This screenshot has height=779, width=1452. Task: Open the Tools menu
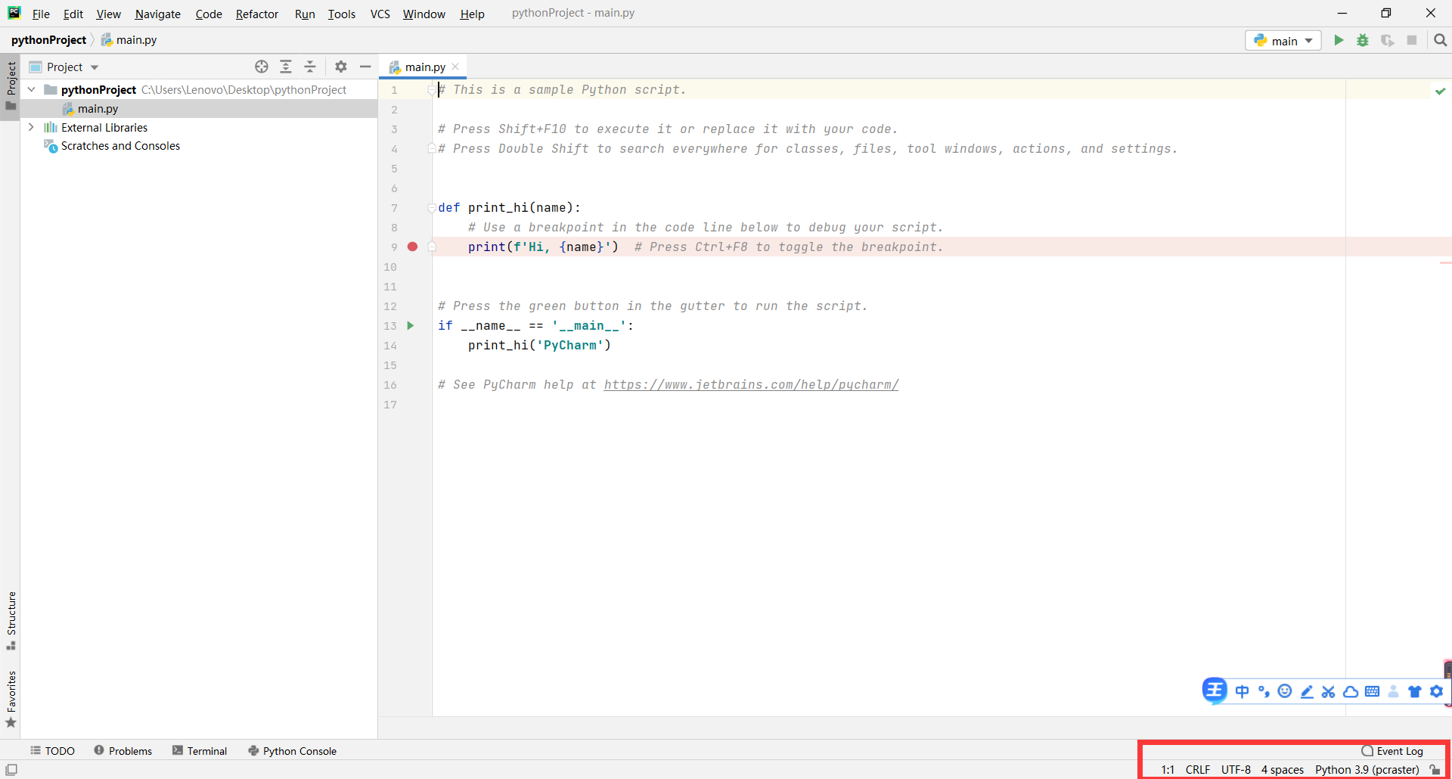click(x=342, y=14)
